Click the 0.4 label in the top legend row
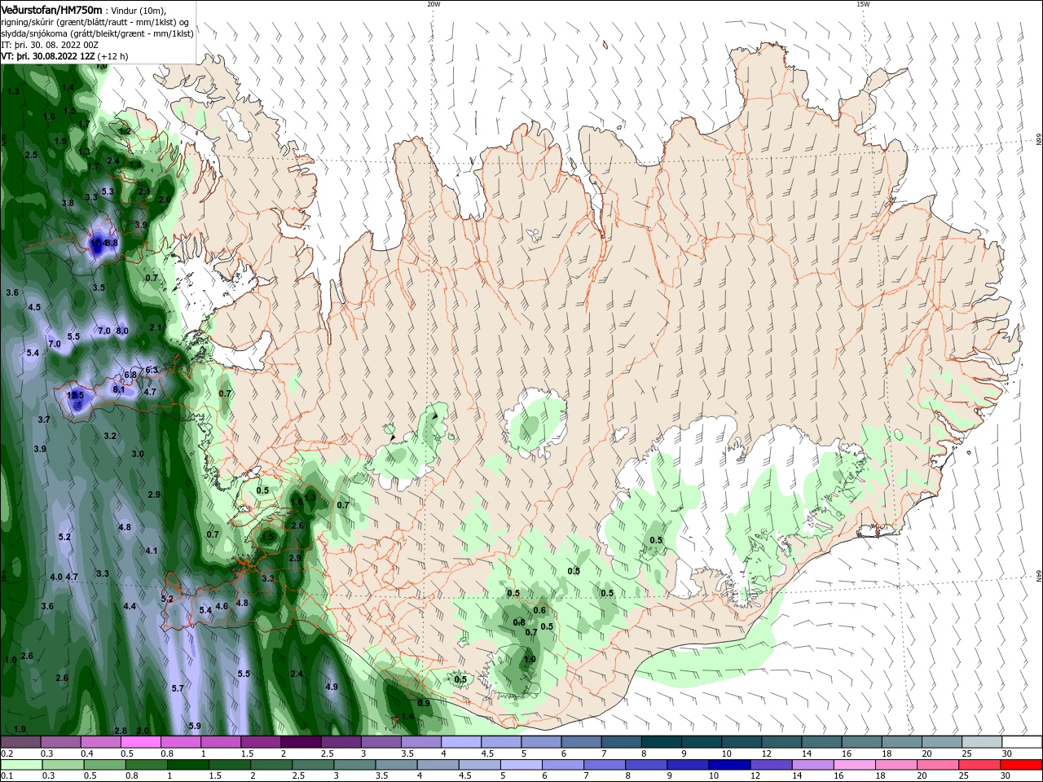 87,753
